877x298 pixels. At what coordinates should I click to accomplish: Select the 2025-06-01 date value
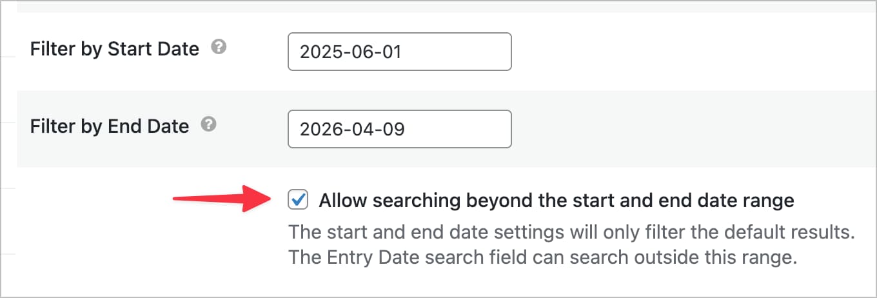(x=351, y=52)
